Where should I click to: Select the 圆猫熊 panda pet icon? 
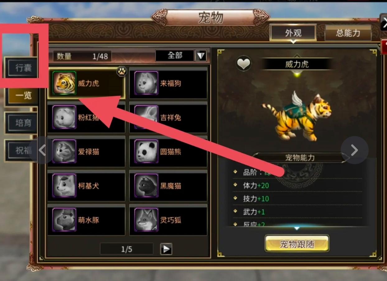tap(146, 151)
